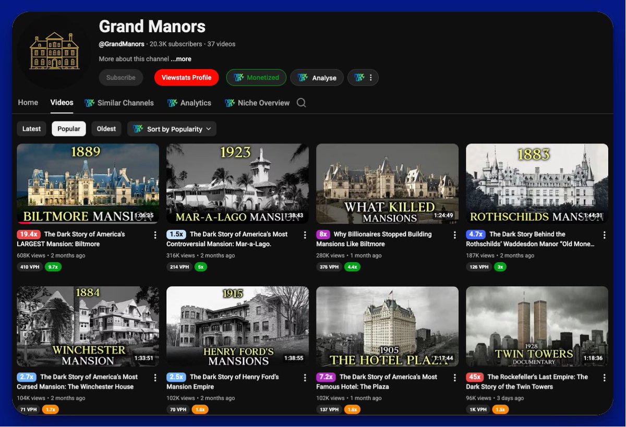
Task: Open Winchester House video title
Action: pyautogui.click(x=78, y=382)
